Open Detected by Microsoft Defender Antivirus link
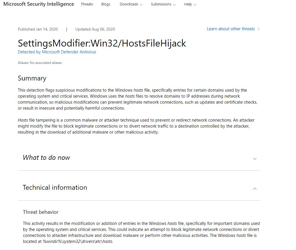The width and height of the screenshot is (296, 250). point(57,52)
